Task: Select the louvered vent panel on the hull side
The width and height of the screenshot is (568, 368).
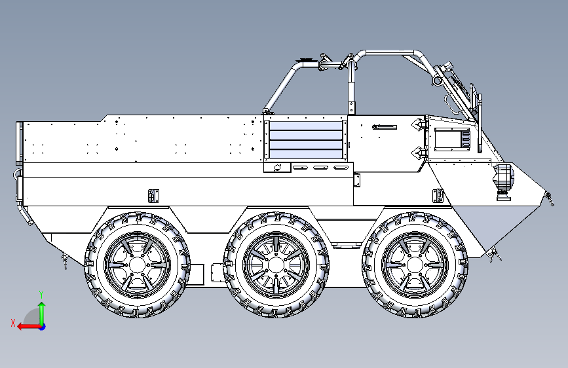Action: point(306,140)
